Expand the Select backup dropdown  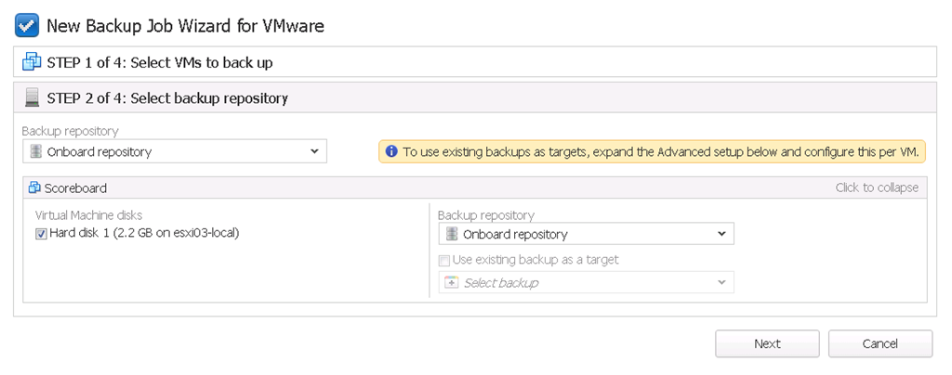tap(586, 282)
